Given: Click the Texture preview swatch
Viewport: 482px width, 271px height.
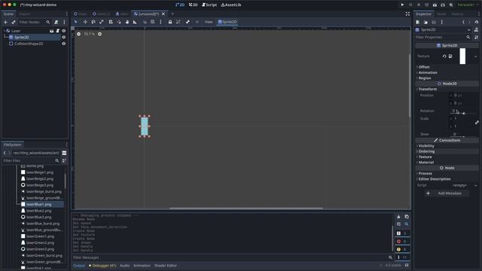Looking at the screenshot, I should pos(462,56).
